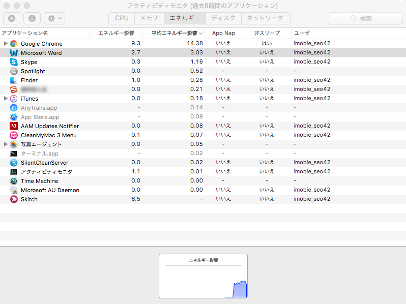Sort by ユーザ column header
This screenshot has height=304, width=406.
click(x=313, y=33)
